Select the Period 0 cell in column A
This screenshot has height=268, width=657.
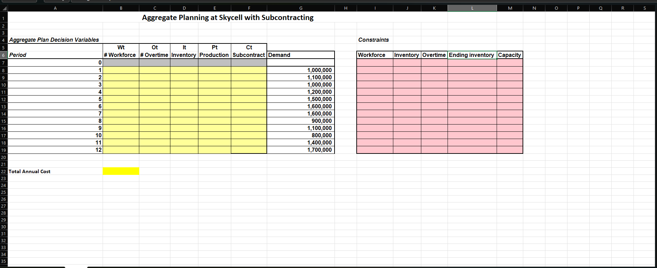[x=55, y=62]
